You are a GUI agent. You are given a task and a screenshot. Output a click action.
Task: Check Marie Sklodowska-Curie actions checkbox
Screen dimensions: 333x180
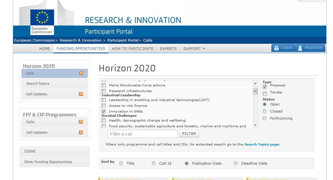(104, 85)
